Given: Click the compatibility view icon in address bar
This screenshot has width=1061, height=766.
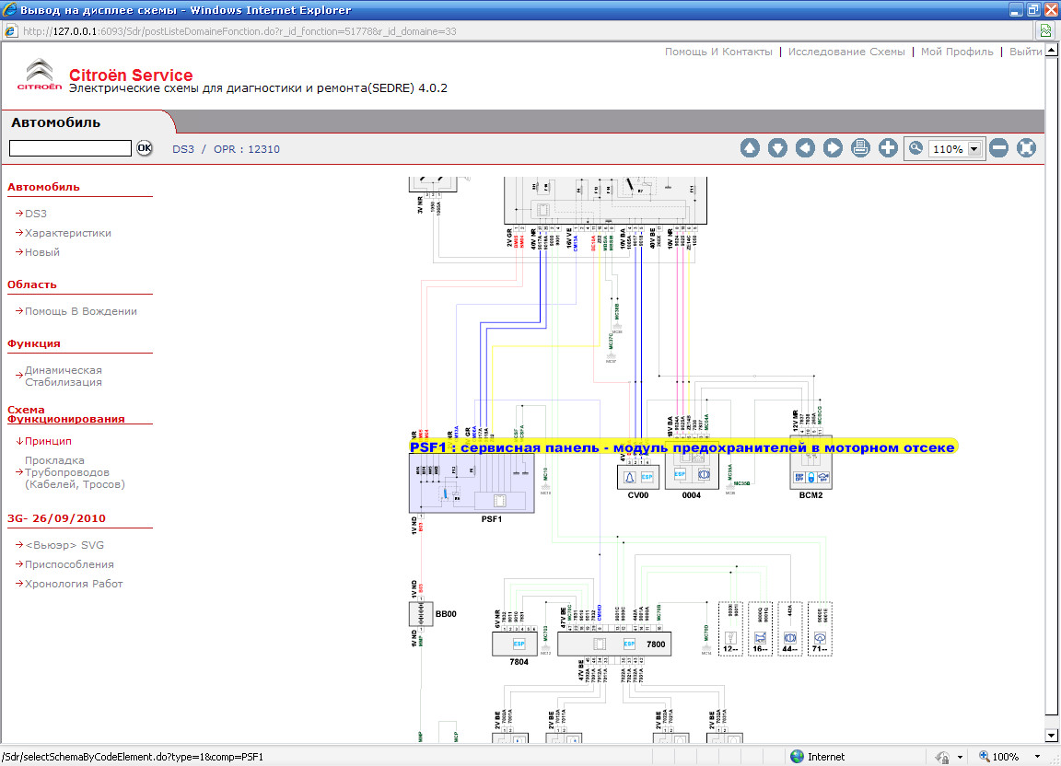Looking at the screenshot, I should point(1046,31).
